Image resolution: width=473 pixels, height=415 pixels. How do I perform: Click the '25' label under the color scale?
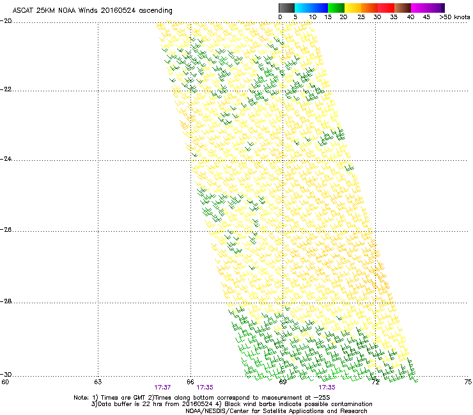(x=361, y=17)
